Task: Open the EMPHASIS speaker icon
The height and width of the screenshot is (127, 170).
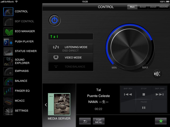Action: click(x=8, y=71)
